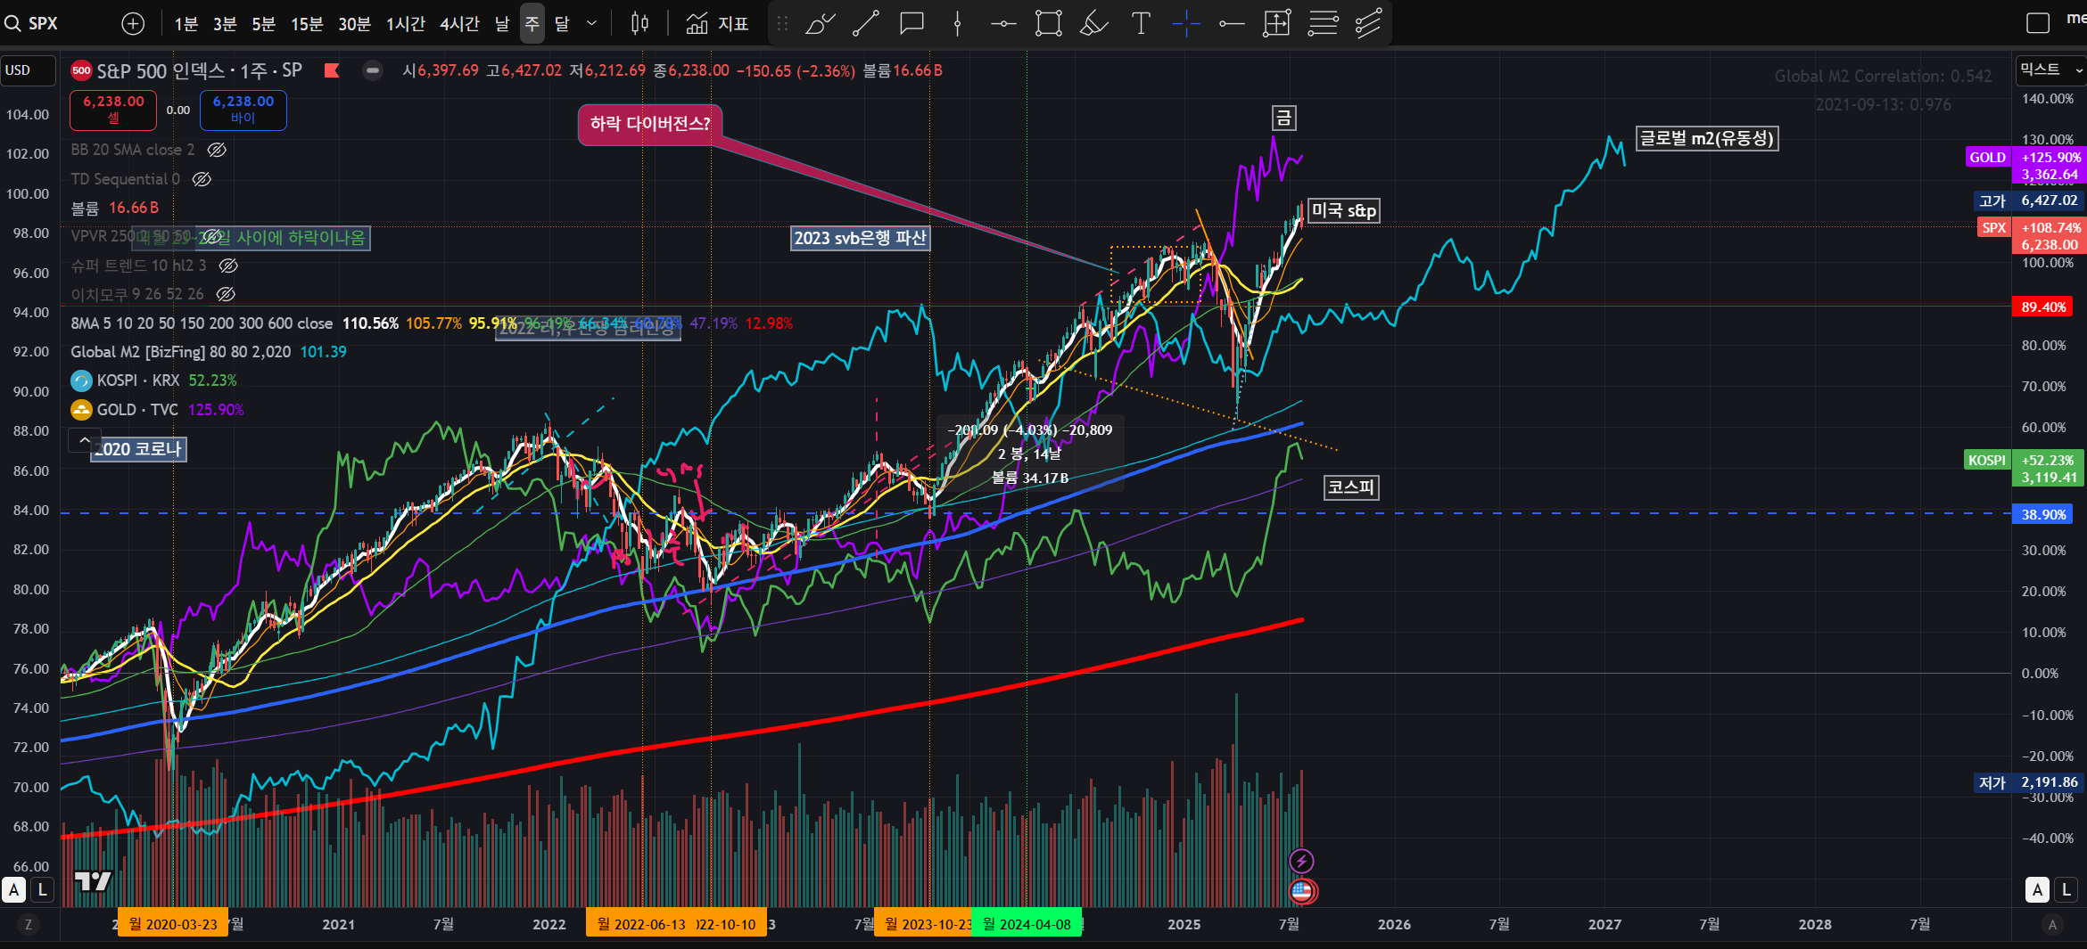Image resolution: width=2087 pixels, height=949 pixels.
Task: Click the red 셀 6,238.00 button
Action: click(113, 110)
